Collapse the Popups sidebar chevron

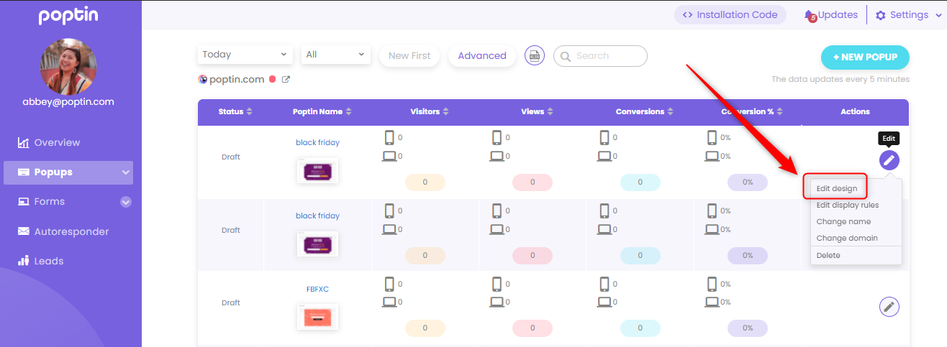(x=126, y=172)
